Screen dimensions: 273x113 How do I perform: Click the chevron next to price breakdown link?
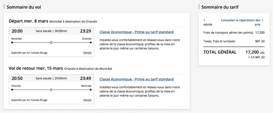pyautogui.click(x=262, y=20)
